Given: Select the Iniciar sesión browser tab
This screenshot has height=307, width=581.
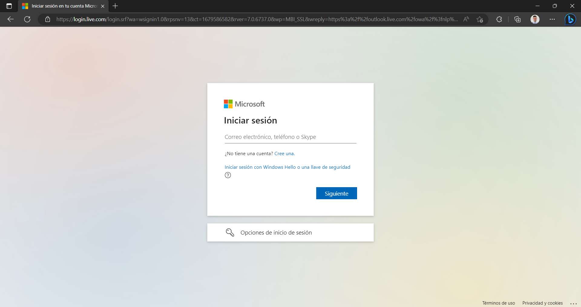Looking at the screenshot, I should 63,6.
